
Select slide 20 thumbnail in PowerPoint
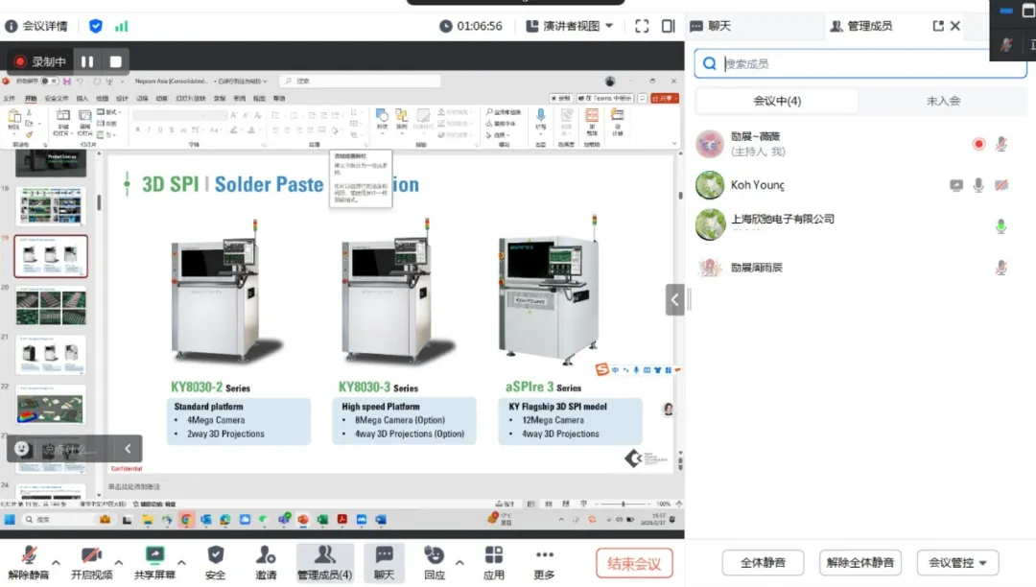click(x=51, y=306)
